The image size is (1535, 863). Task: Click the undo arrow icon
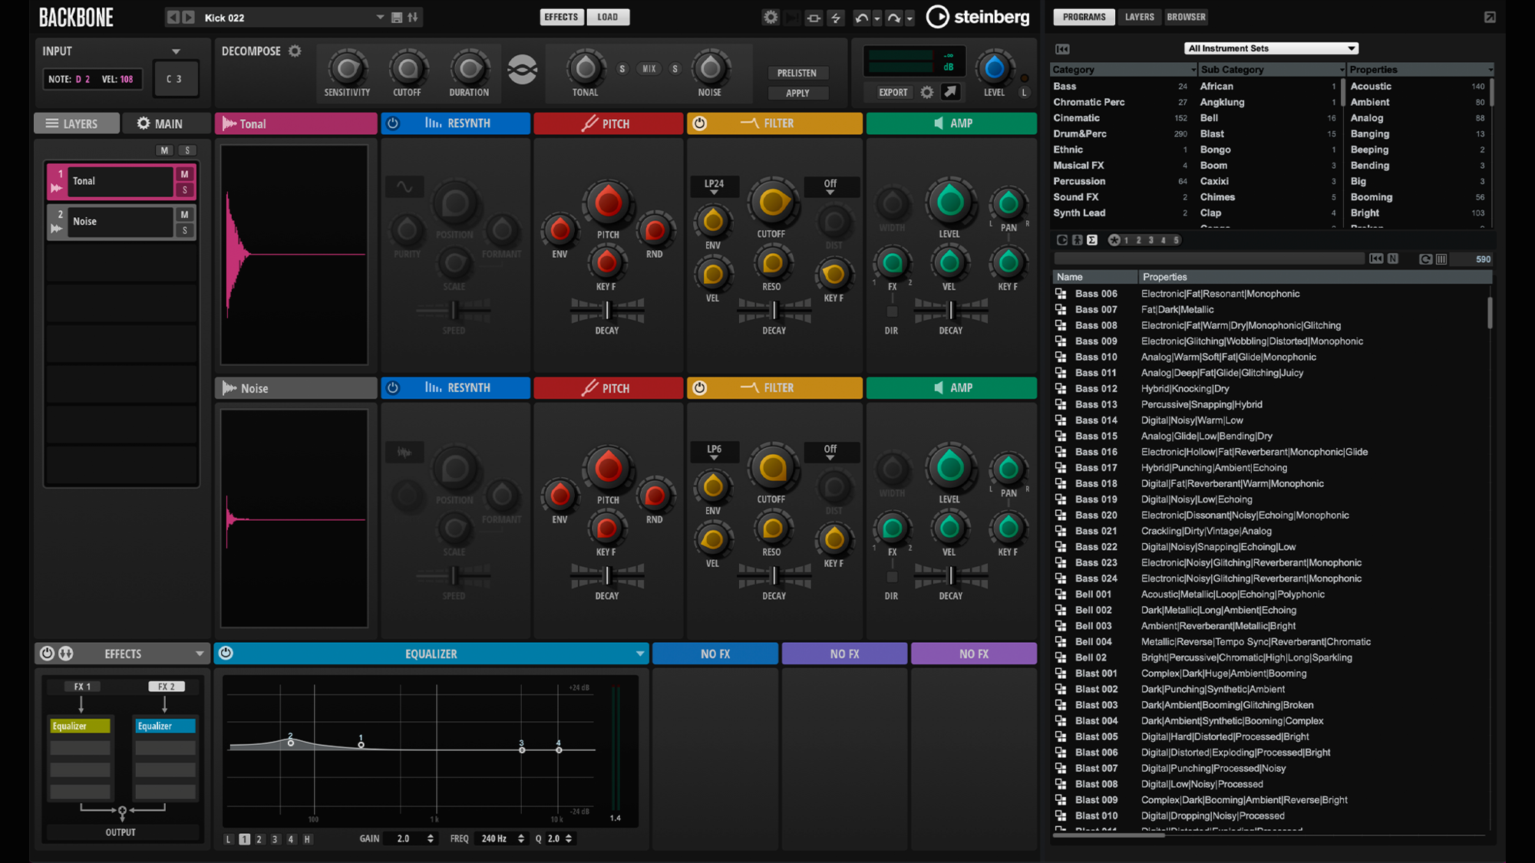click(861, 18)
